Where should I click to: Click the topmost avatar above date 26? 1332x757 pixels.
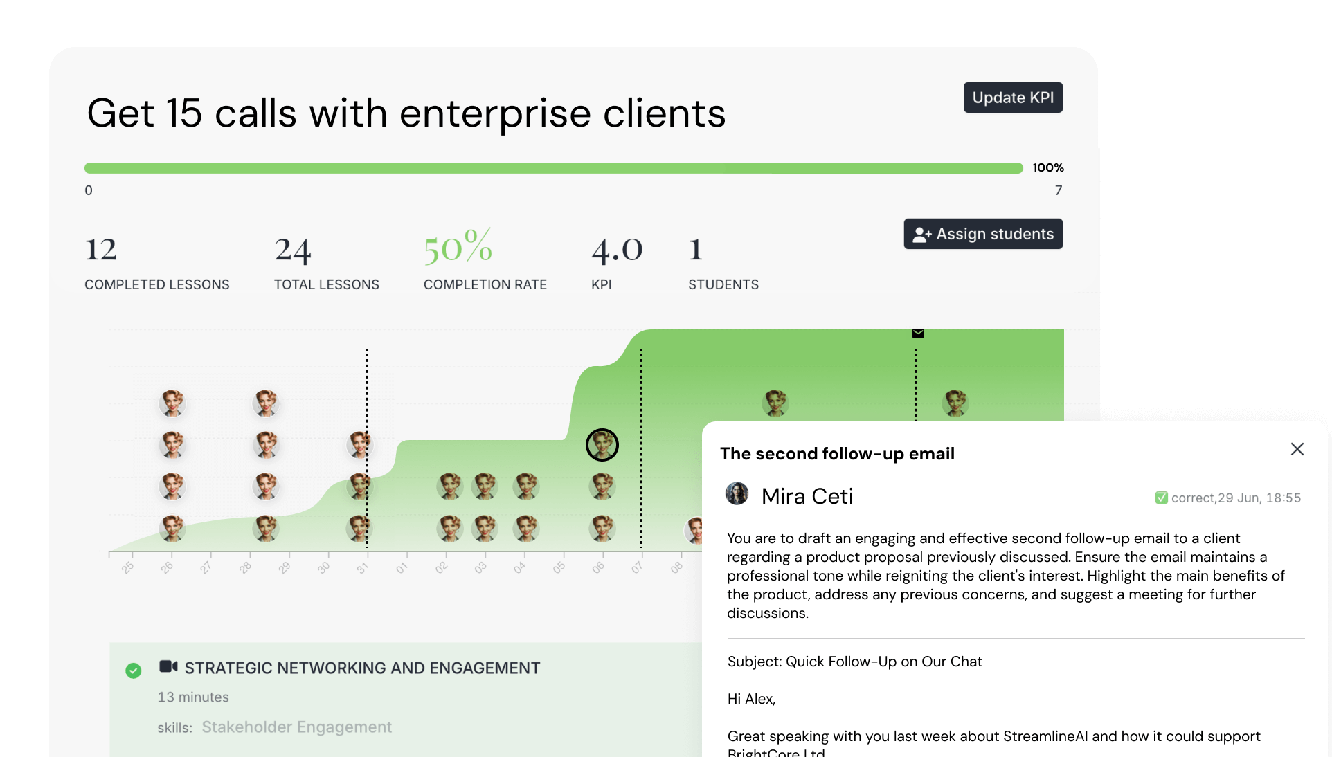click(x=172, y=403)
